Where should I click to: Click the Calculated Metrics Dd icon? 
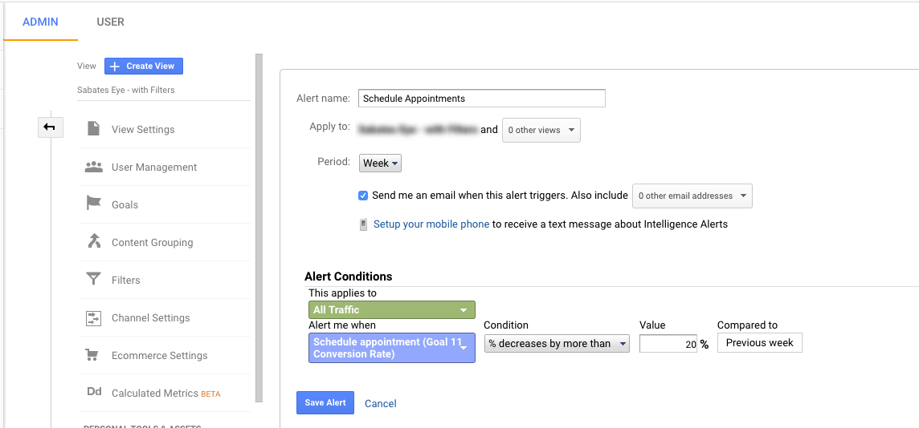(94, 393)
